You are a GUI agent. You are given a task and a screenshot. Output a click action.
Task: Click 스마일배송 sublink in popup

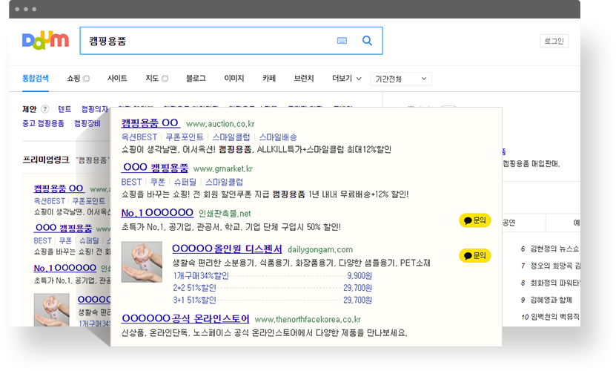coord(278,137)
